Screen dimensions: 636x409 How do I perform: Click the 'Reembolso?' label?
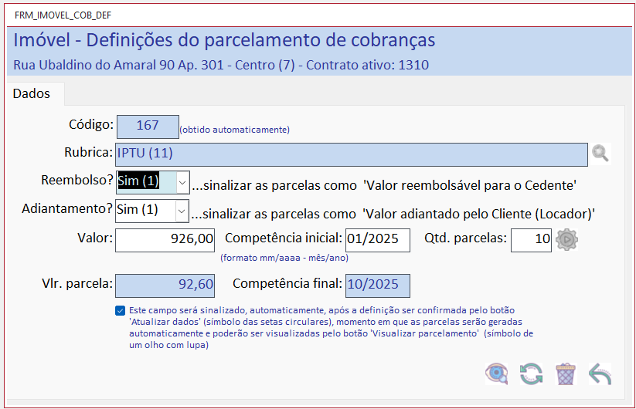[x=77, y=181]
